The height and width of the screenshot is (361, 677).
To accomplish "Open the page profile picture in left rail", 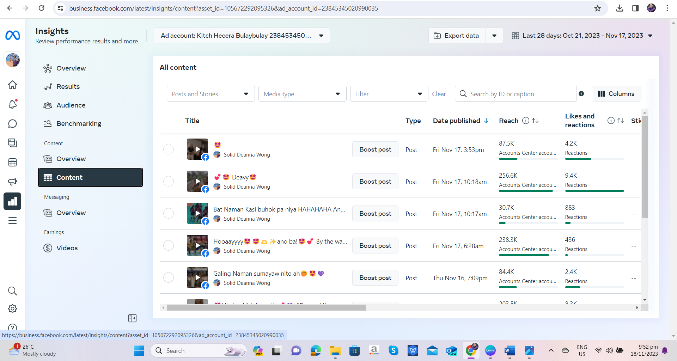I will pyautogui.click(x=12, y=60).
